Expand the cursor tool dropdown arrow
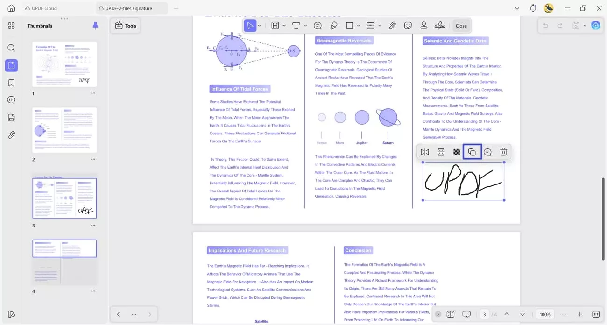Image resolution: width=607 pixels, height=325 pixels. point(259,26)
